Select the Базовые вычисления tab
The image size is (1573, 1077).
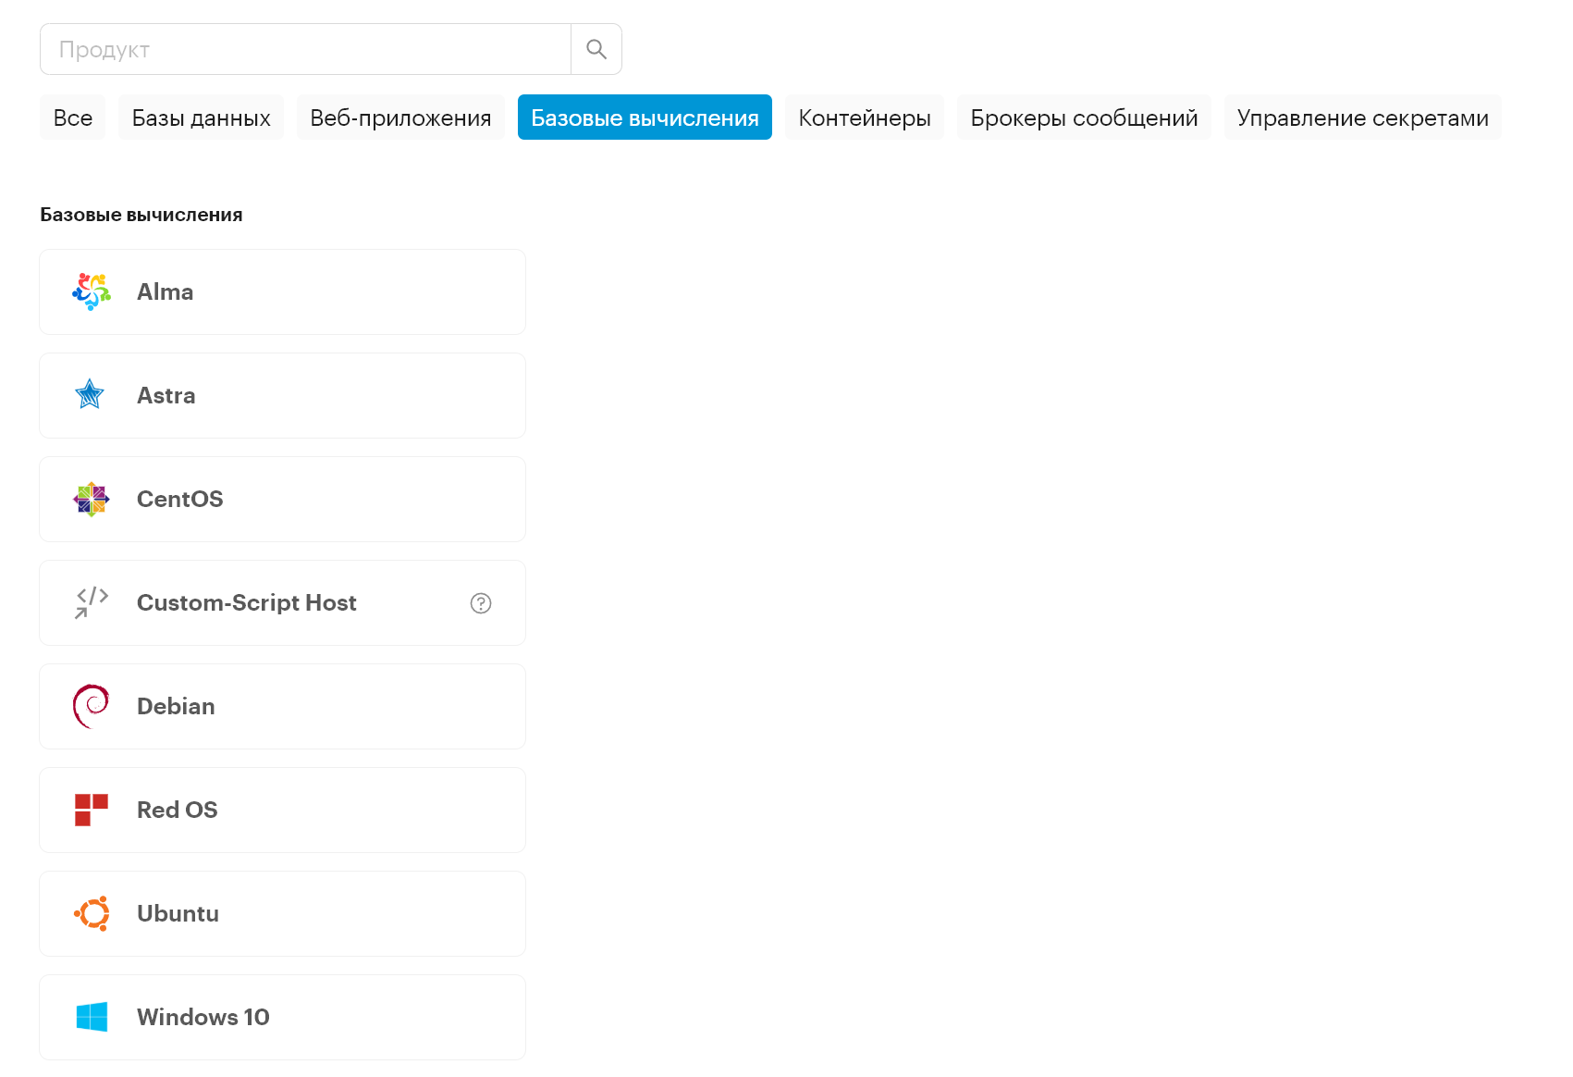(x=645, y=118)
